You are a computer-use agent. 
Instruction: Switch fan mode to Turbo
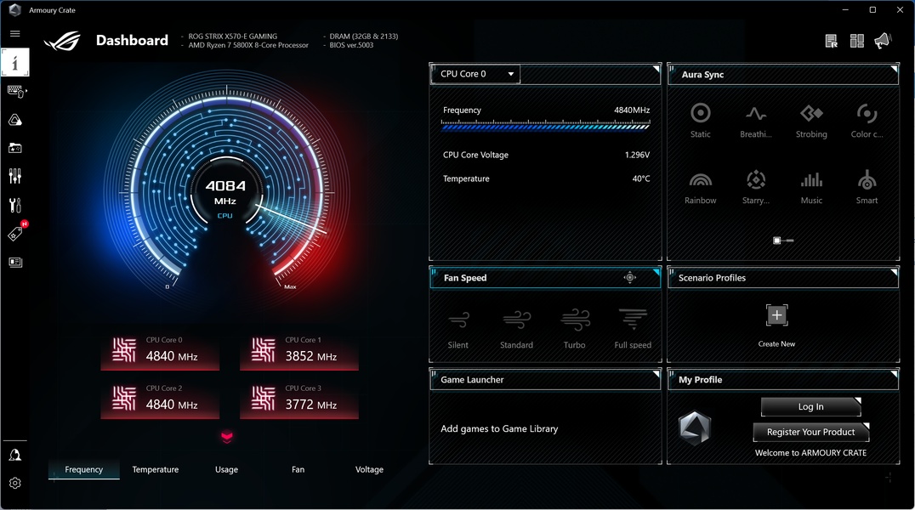[575, 327]
